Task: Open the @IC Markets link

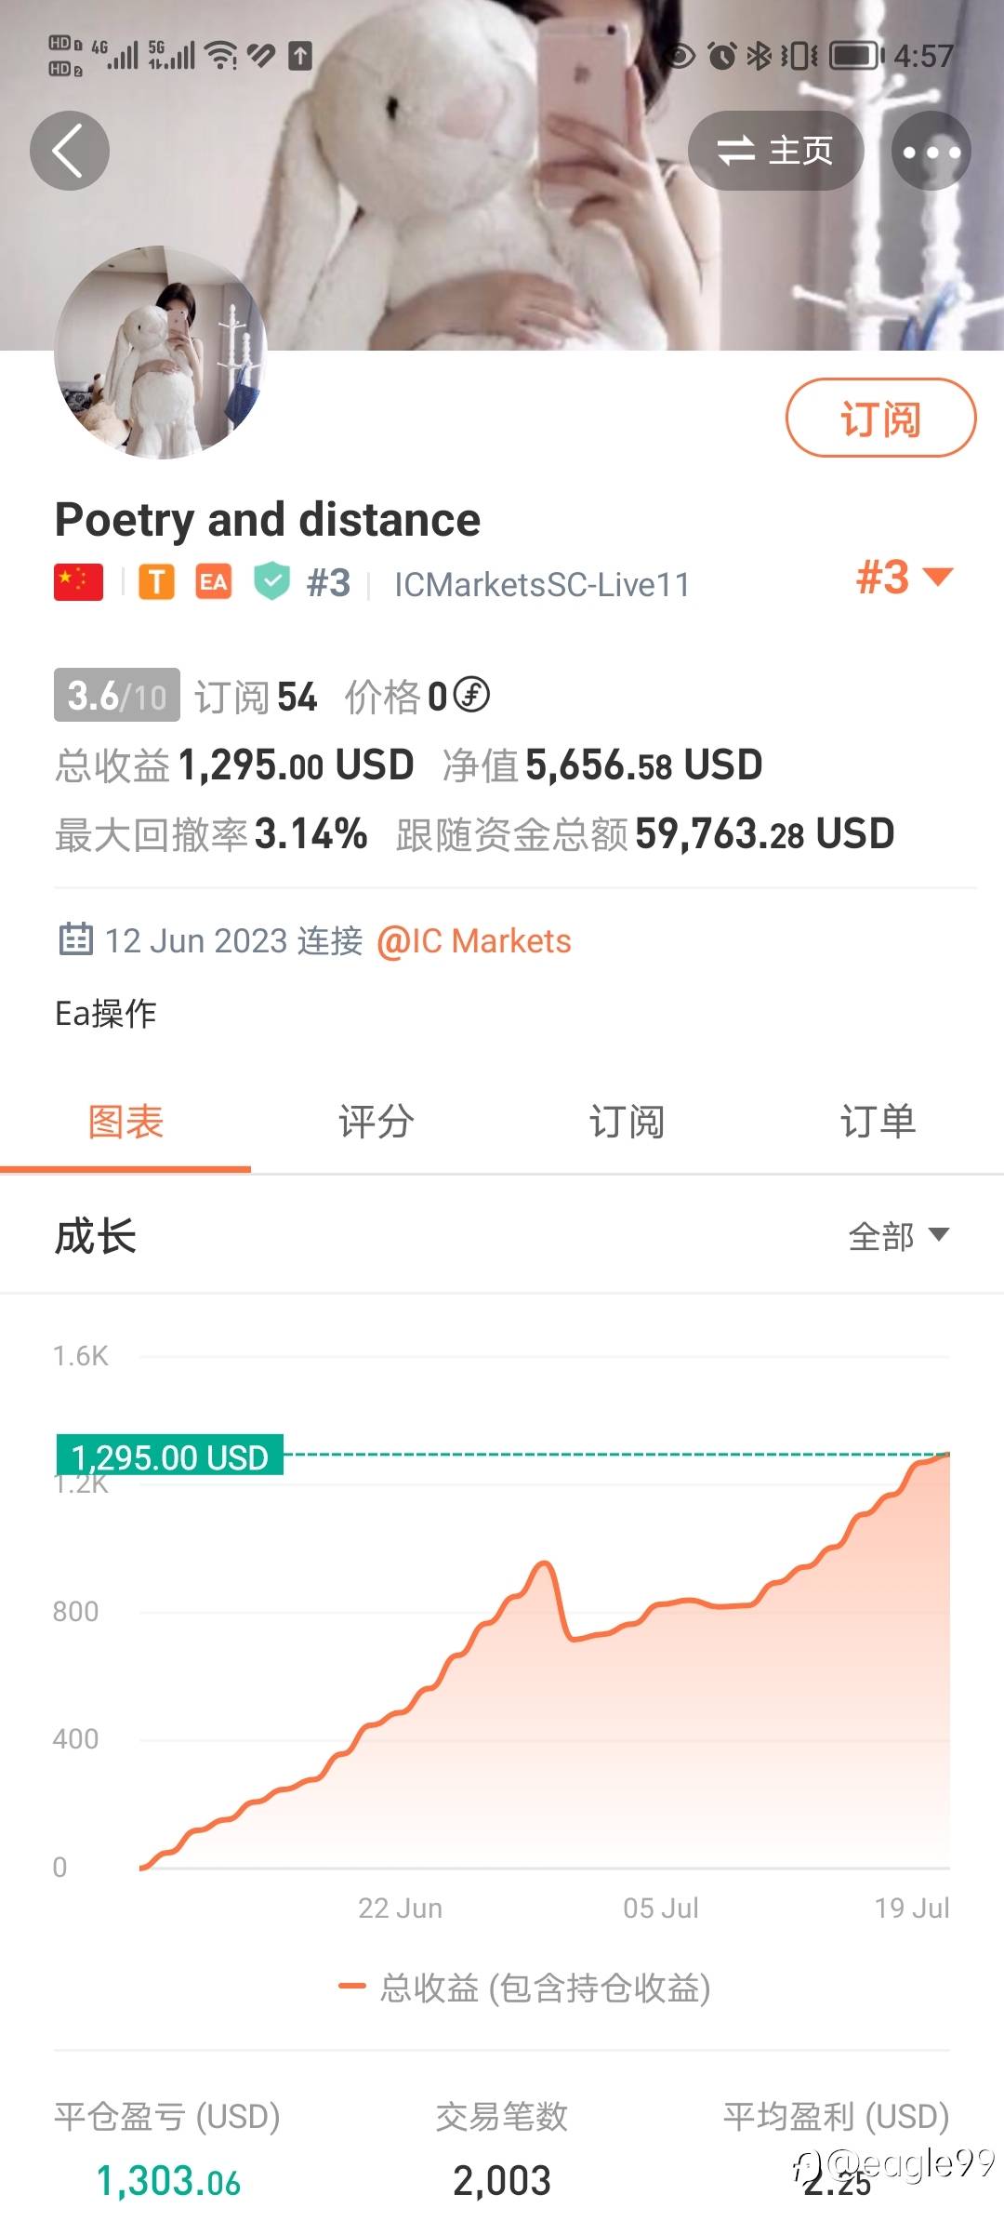Action: 474,941
